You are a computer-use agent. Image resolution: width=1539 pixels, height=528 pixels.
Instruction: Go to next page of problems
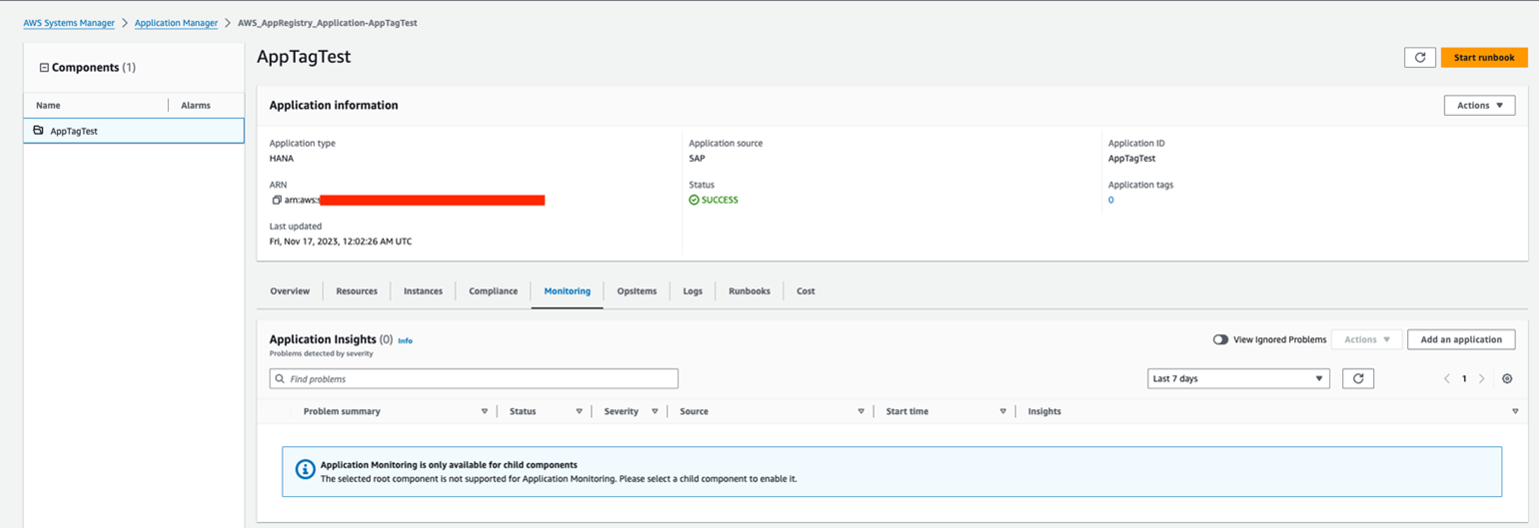click(1481, 378)
